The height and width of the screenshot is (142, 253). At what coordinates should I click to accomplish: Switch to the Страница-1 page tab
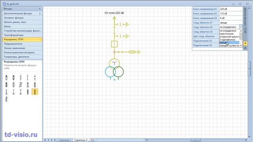65,140
